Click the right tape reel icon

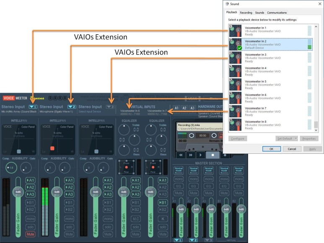[x=214, y=135]
